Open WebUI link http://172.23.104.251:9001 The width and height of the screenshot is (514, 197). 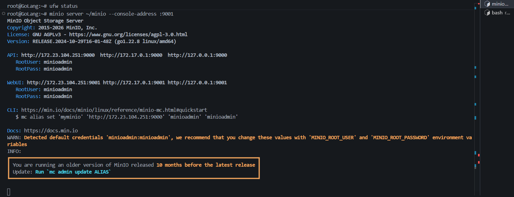(64, 83)
